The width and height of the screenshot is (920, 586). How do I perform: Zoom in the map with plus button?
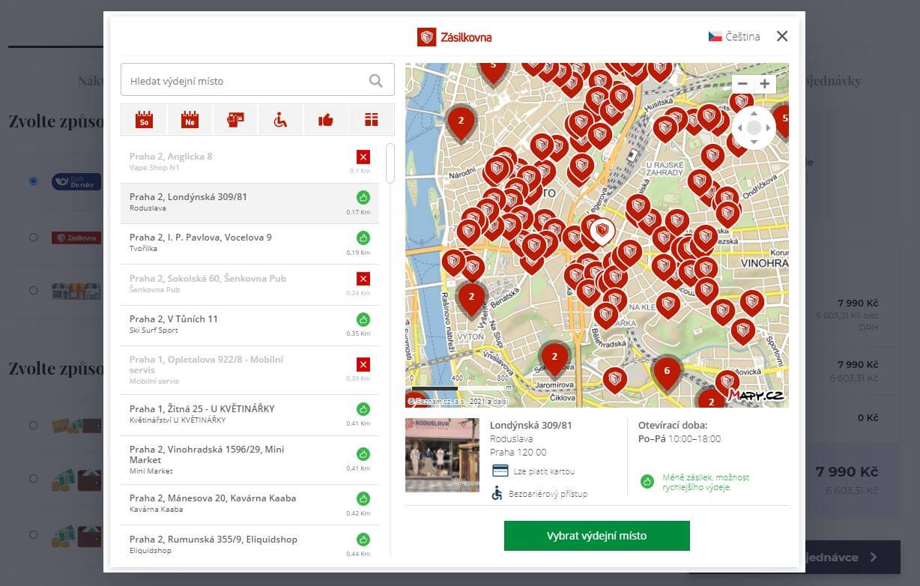[764, 84]
